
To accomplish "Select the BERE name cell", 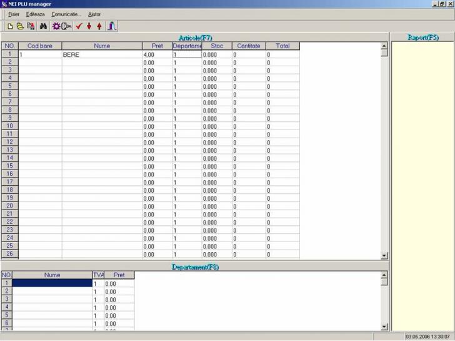I will point(102,54).
